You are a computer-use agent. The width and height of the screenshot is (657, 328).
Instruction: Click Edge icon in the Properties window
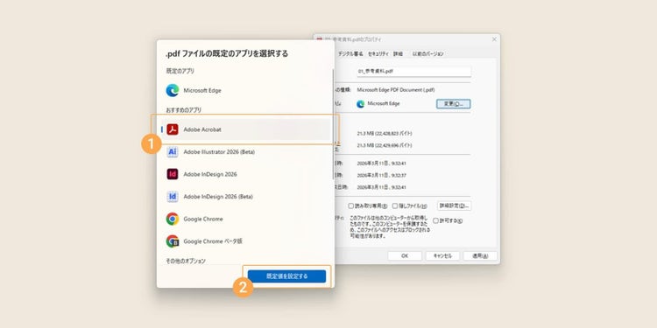(x=360, y=104)
